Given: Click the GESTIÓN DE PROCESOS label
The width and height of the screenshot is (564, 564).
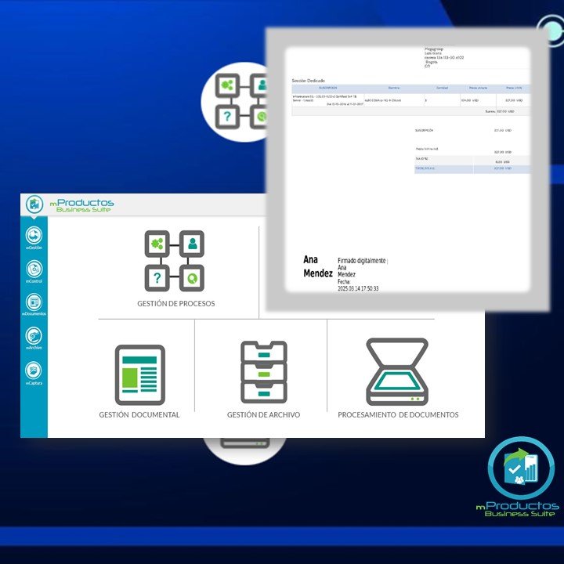Looking at the screenshot, I should 175,303.
